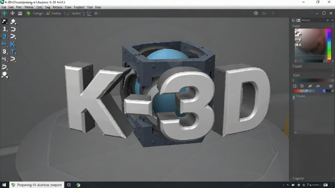Expand the arrow at the swatch strip's end
Image resolution: width=335 pixels, height=188 pixels.
(x=332, y=91)
